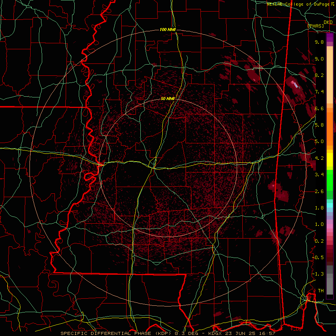Click the 9.0 value on the scale
The image size is (336, 336).
click(x=319, y=59)
